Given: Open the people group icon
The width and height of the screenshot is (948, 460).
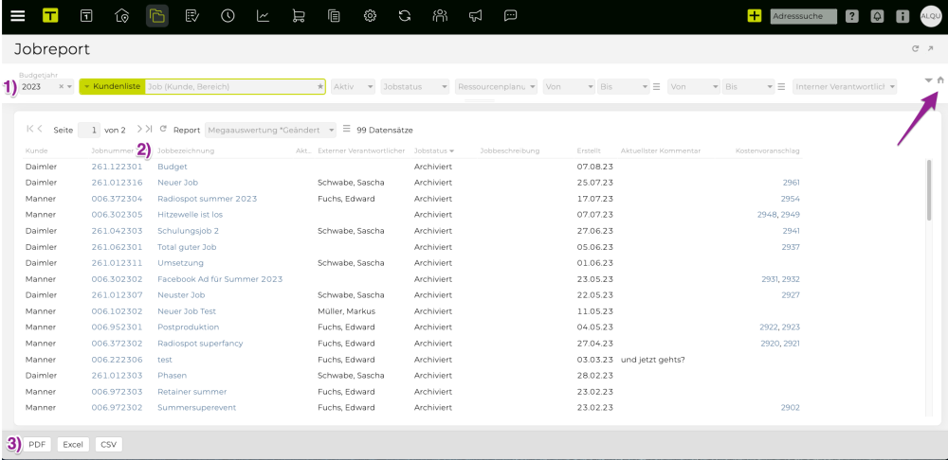Looking at the screenshot, I should pos(440,16).
